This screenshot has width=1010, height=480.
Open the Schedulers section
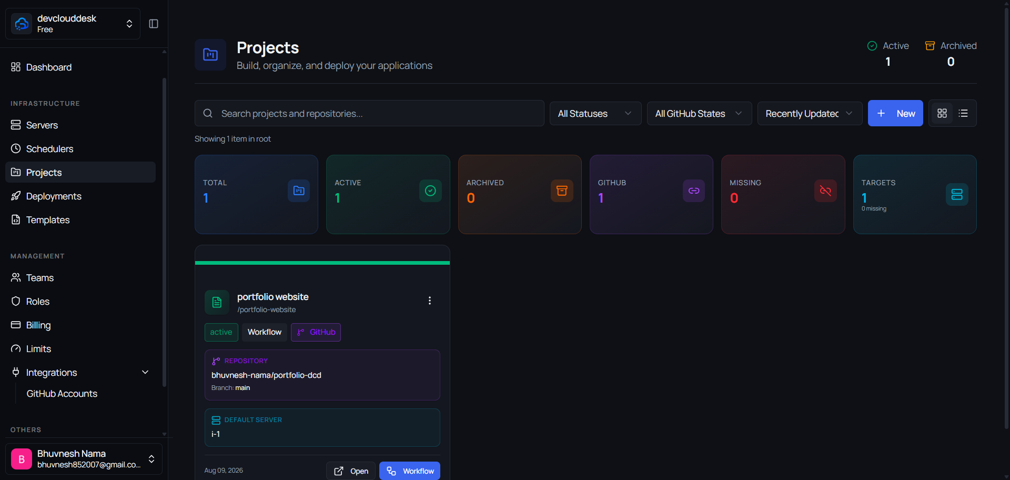click(x=80, y=149)
